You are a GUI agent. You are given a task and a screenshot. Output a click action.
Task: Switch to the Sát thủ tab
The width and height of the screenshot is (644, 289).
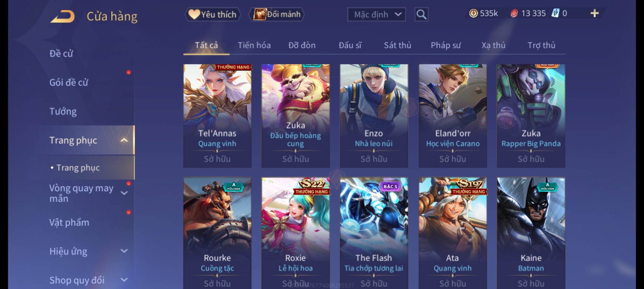tap(397, 45)
